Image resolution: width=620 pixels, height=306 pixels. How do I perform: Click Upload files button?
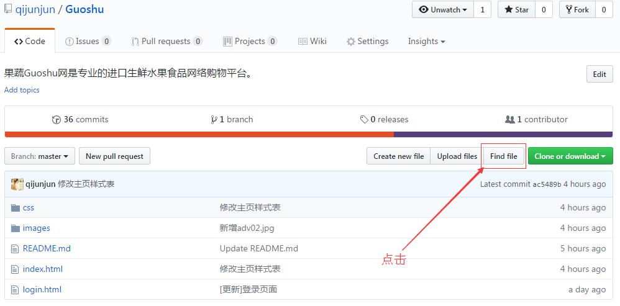[x=457, y=156]
